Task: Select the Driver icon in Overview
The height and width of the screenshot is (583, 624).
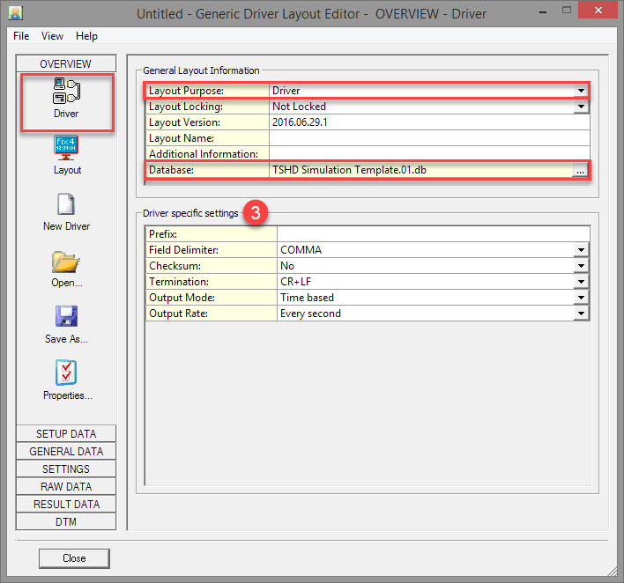Action: 66,93
